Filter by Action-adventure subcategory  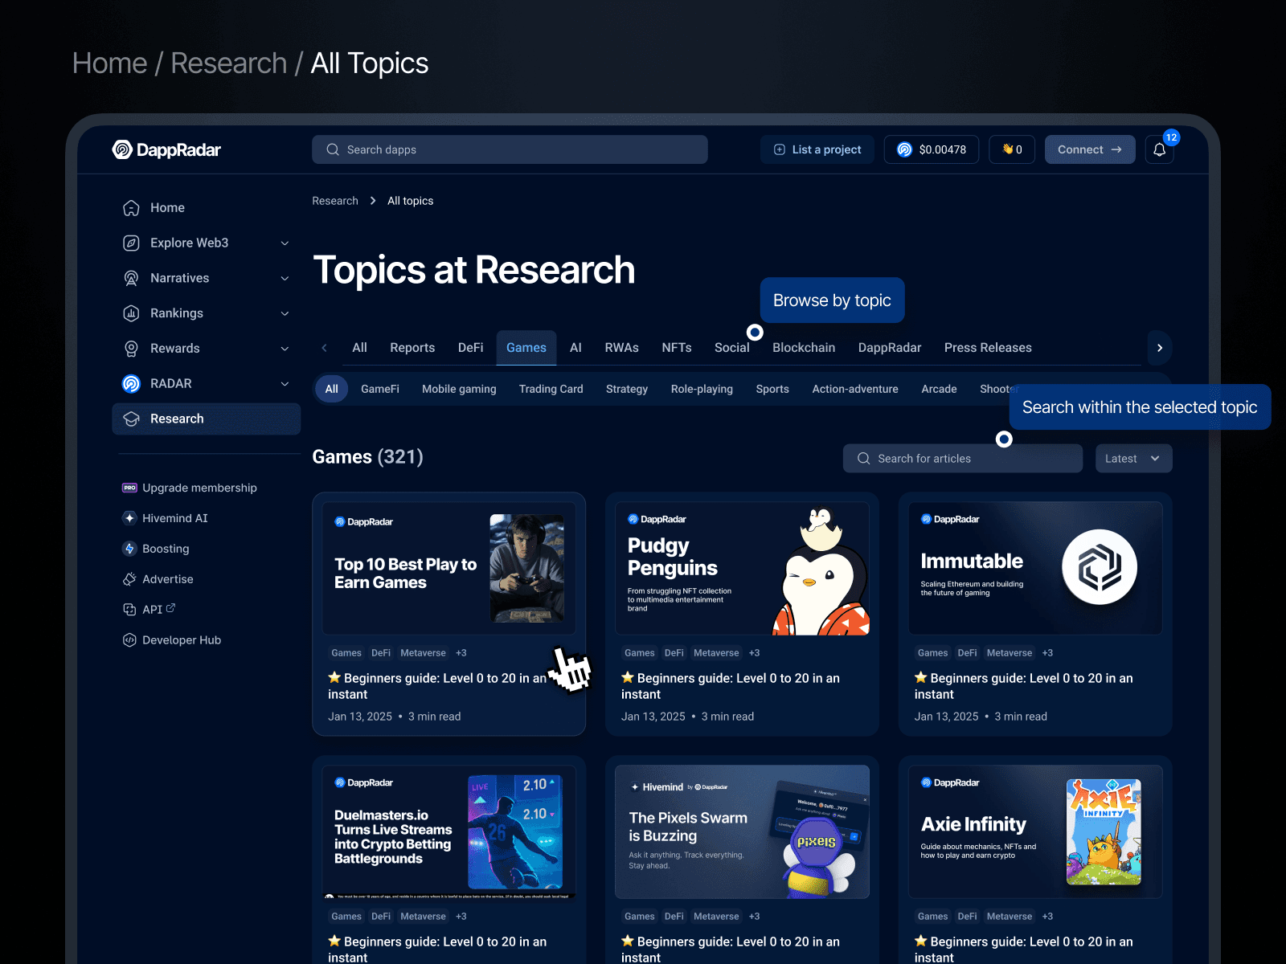click(855, 389)
